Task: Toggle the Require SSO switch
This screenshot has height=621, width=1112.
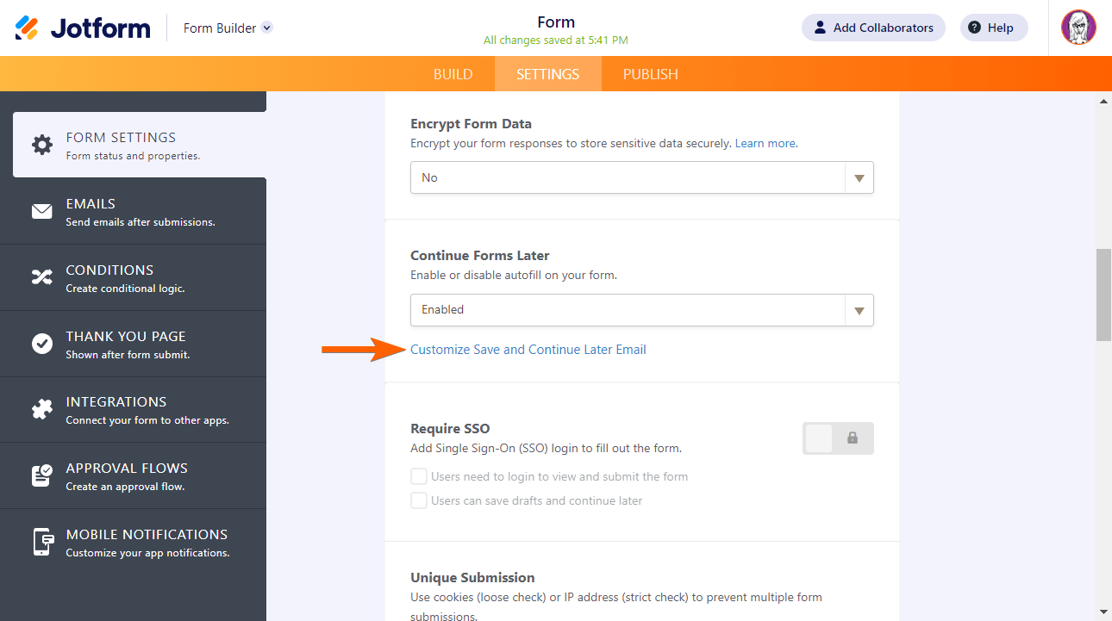Action: coord(838,438)
